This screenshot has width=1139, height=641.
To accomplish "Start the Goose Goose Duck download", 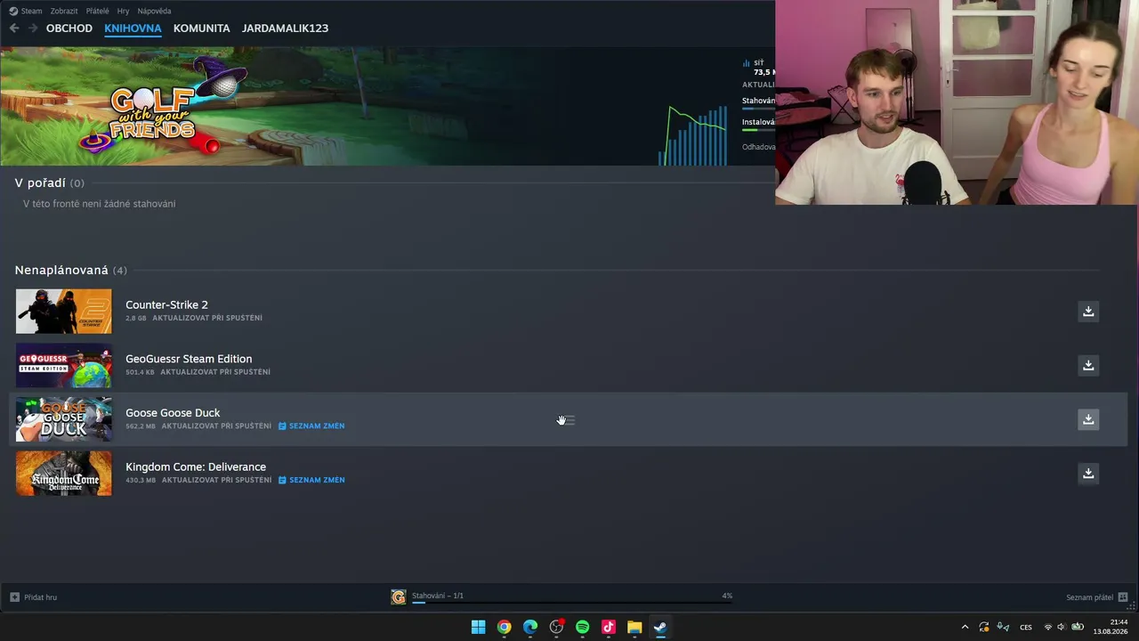I will (1088, 419).
